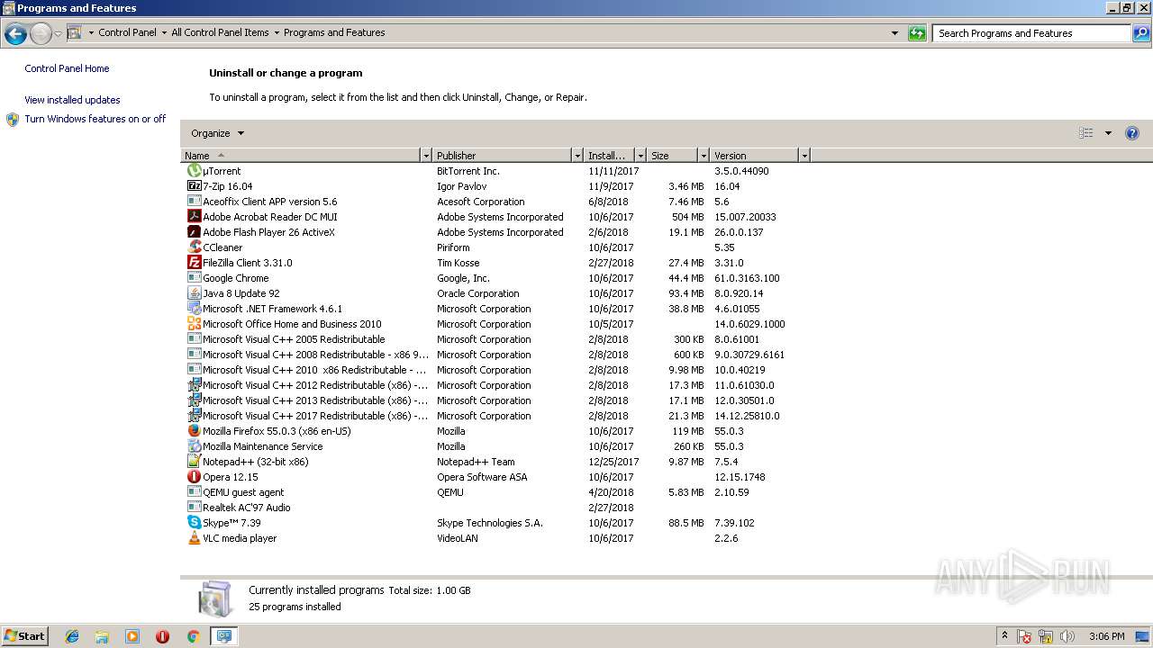This screenshot has width=1153, height=648.
Task: Show hidden tray icons arrow
Action: click(1004, 636)
